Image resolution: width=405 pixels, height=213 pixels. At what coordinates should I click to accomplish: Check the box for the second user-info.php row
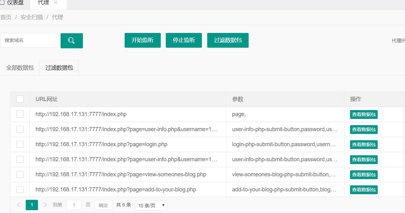(x=20, y=159)
